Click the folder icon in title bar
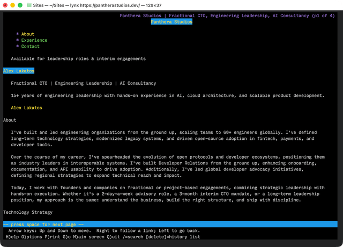 (x=29, y=5)
